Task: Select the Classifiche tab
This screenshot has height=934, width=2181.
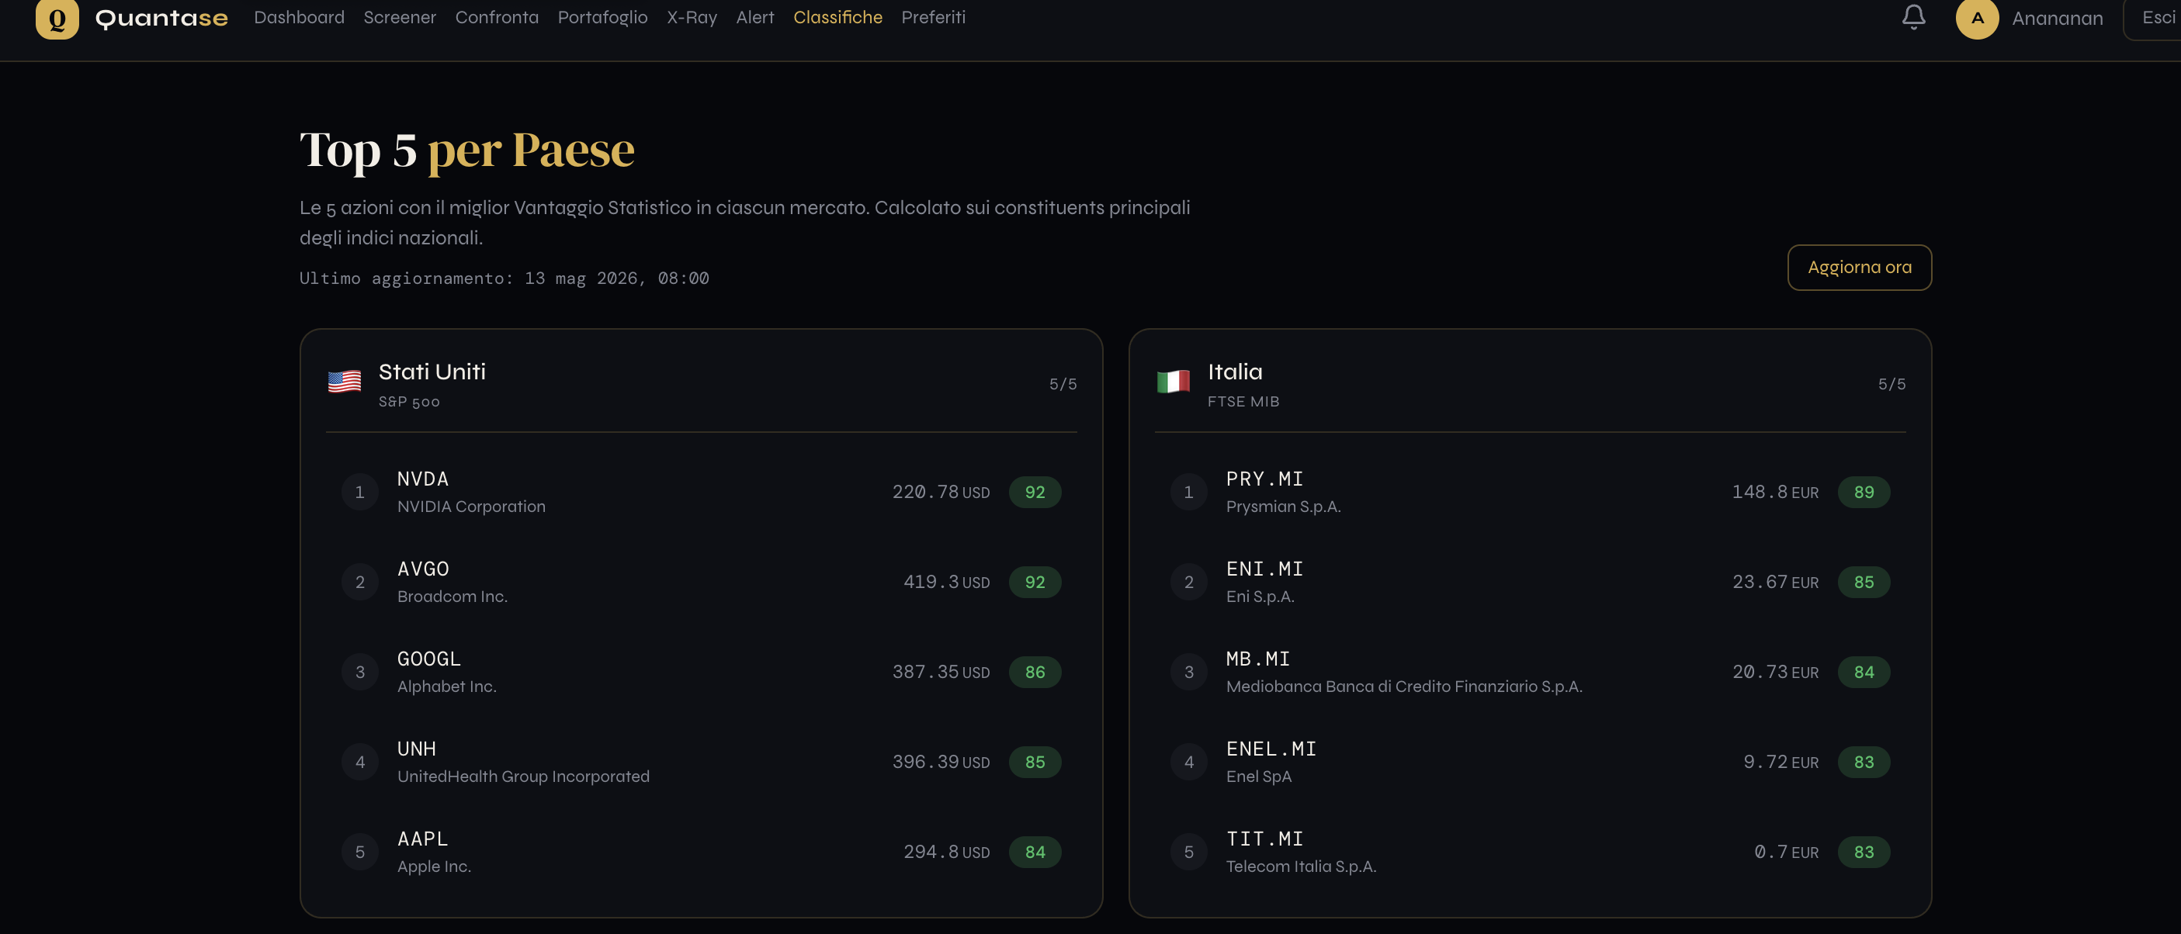Action: tap(837, 18)
